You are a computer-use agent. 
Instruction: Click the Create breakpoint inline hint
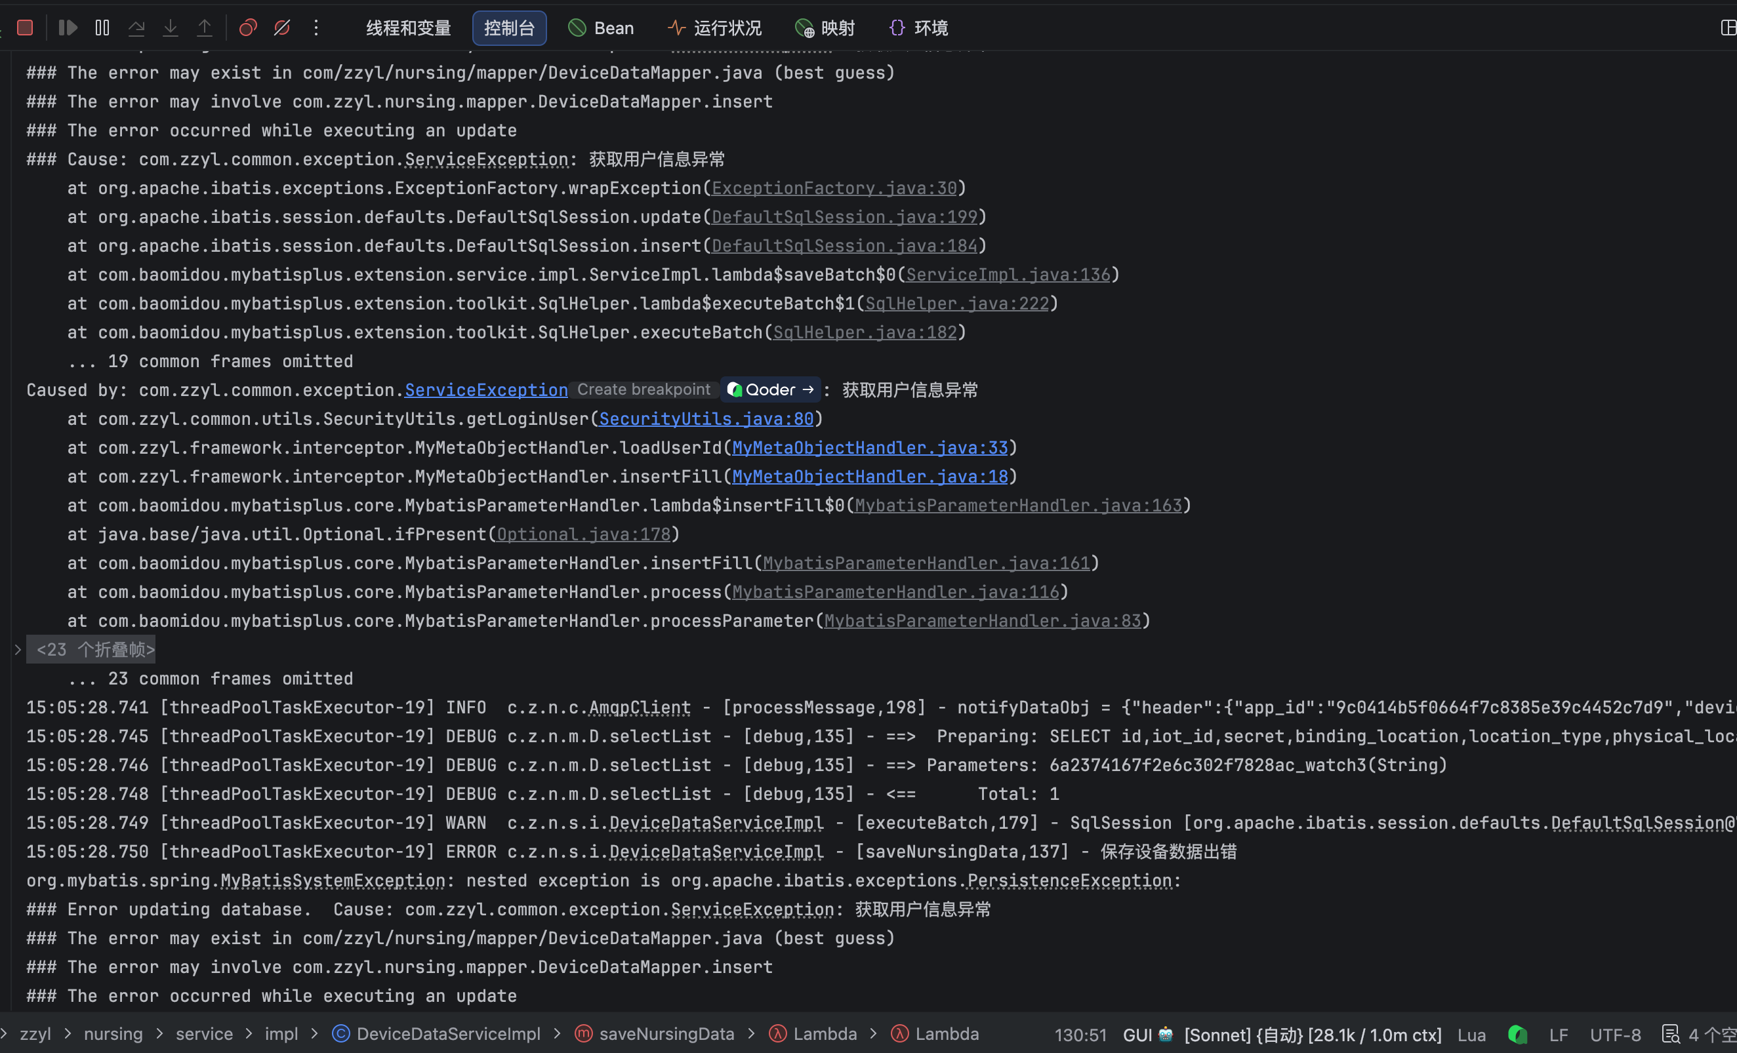tap(644, 389)
